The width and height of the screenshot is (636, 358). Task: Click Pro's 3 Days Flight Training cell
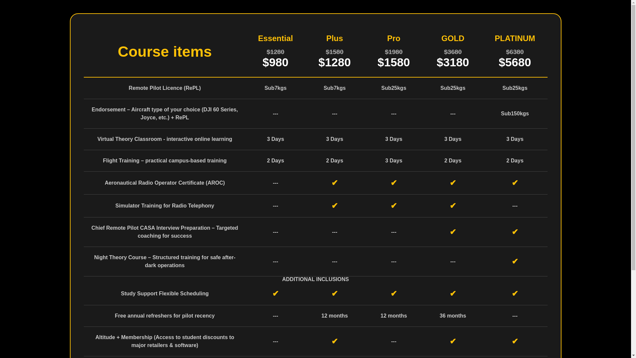point(394,161)
